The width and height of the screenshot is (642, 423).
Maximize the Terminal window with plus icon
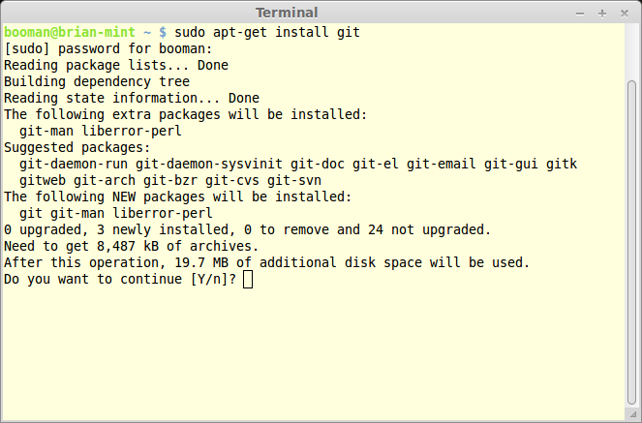(602, 14)
